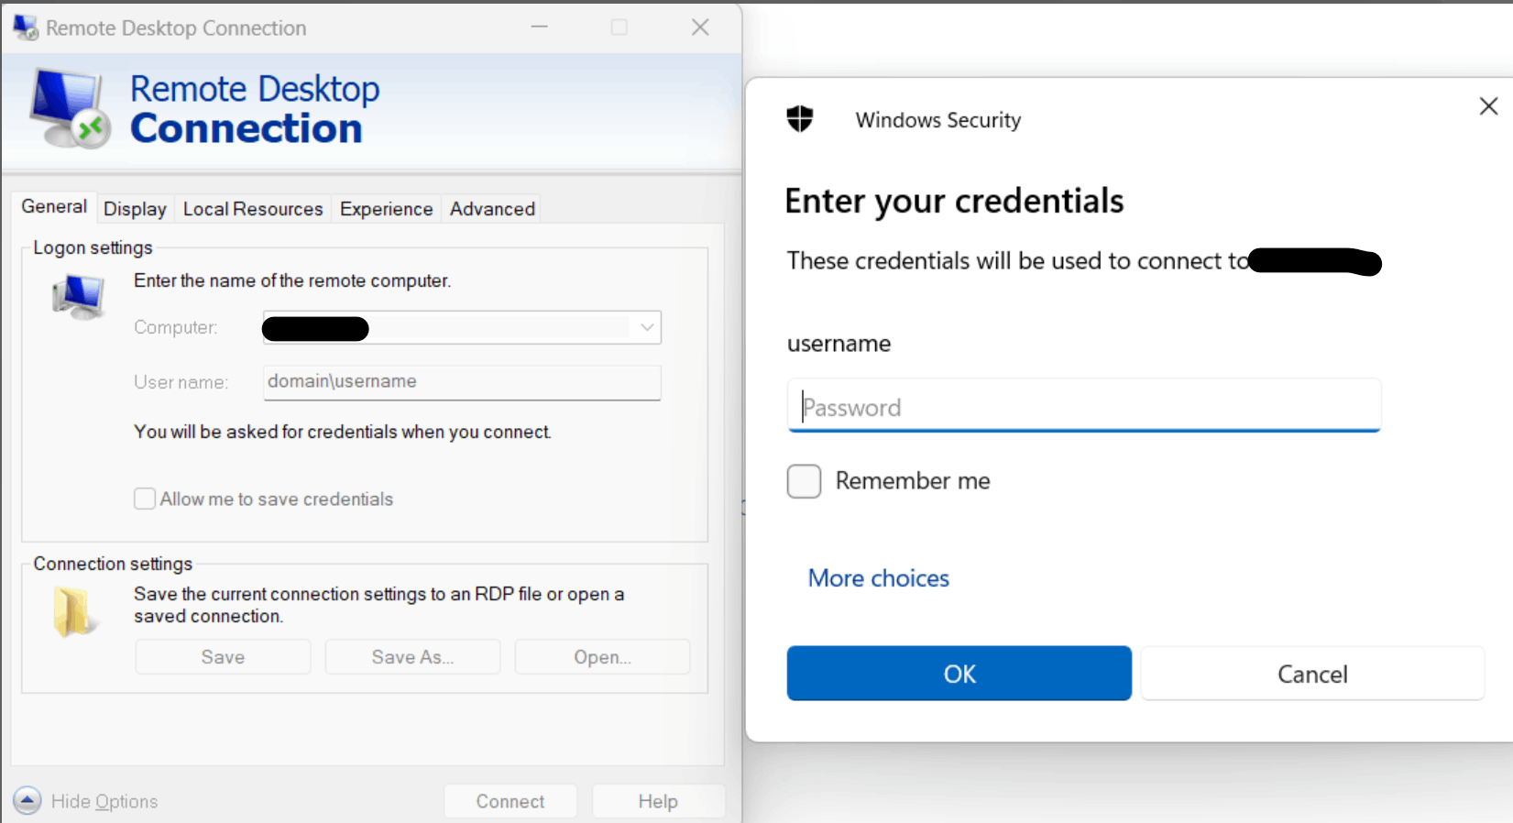Click the Save As... button
Screen dimensions: 1513x823
(412, 657)
